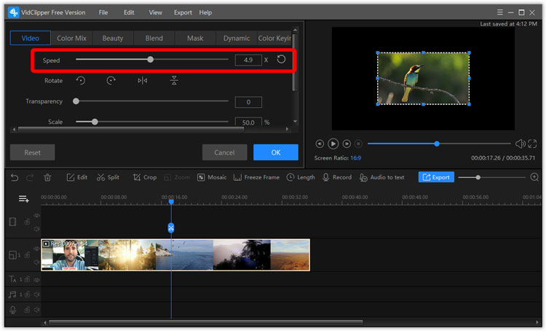The width and height of the screenshot is (546, 331).
Task: Lock the microphone voice track
Action: pyautogui.click(x=27, y=310)
